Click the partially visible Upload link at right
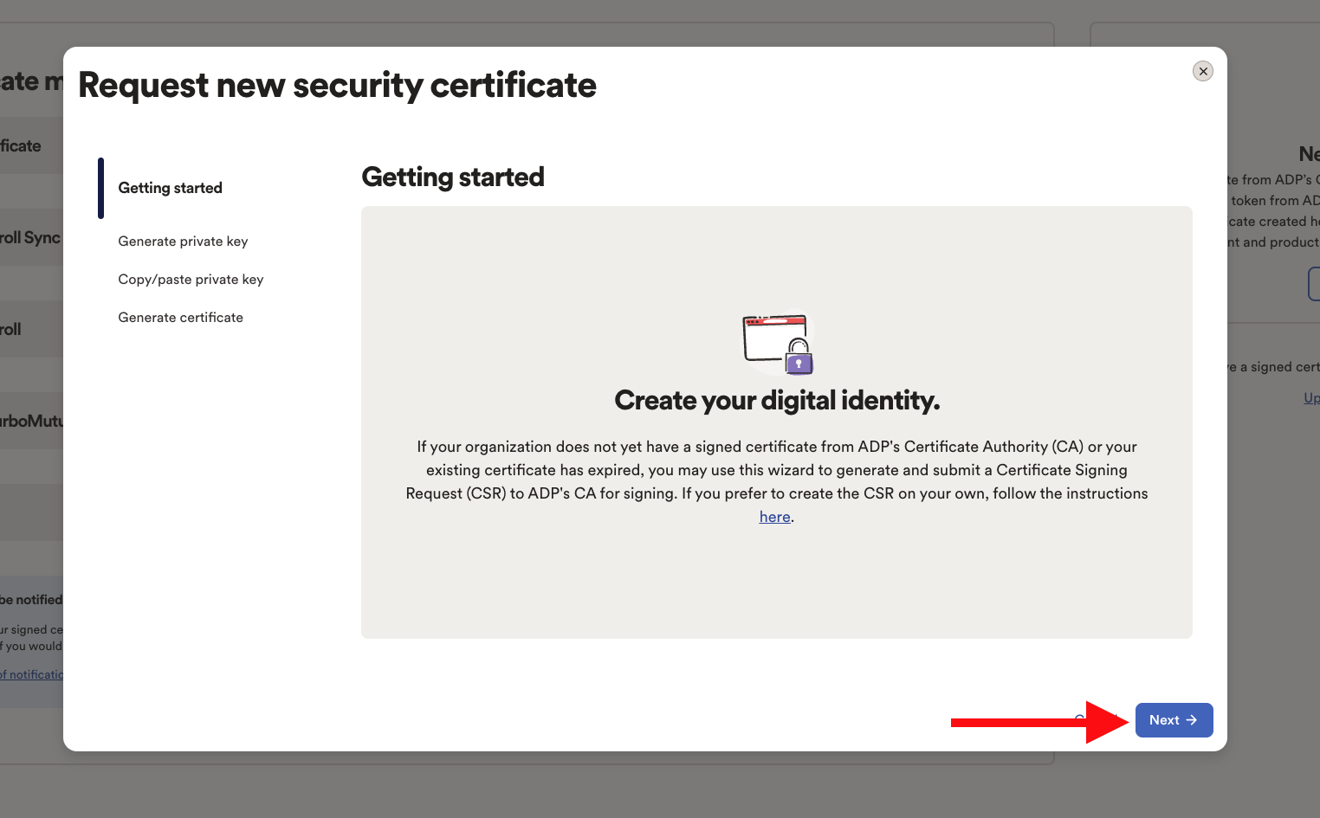This screenshot has height=818, width=1320. pos(1311,397)
